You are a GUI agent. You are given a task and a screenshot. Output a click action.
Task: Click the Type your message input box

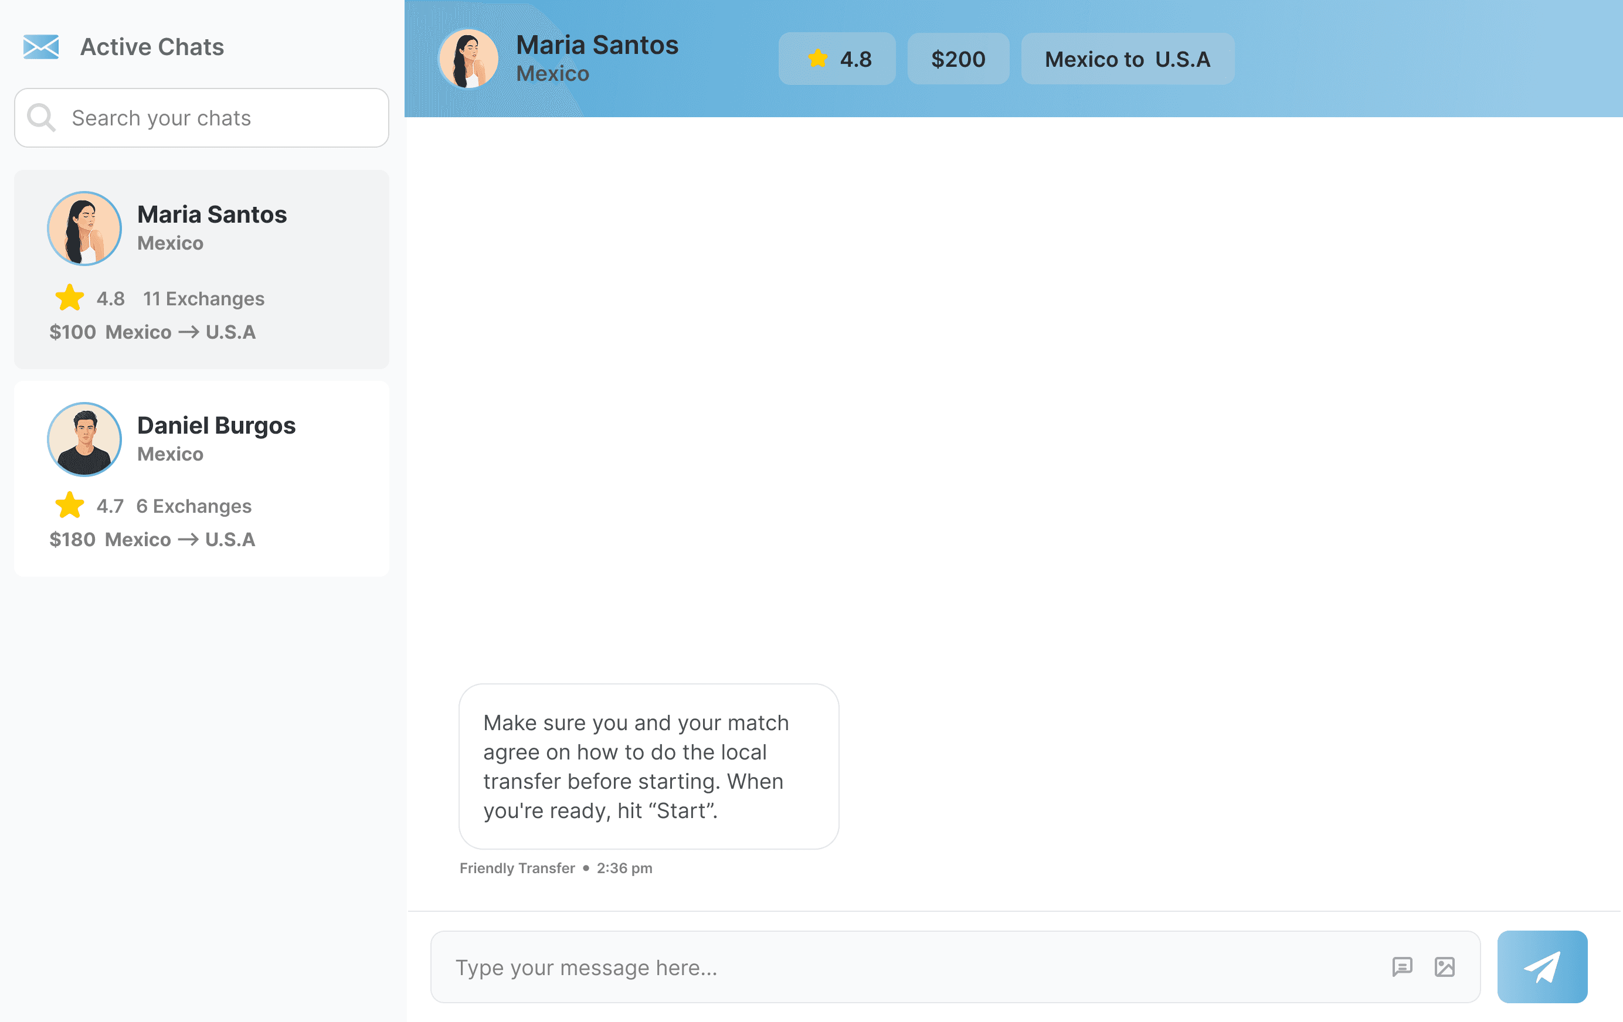910,967
